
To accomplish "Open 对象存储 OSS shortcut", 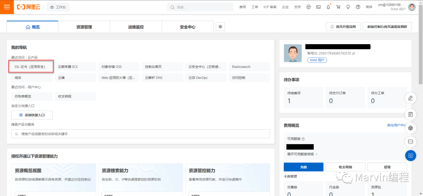I will coord(119,67).
